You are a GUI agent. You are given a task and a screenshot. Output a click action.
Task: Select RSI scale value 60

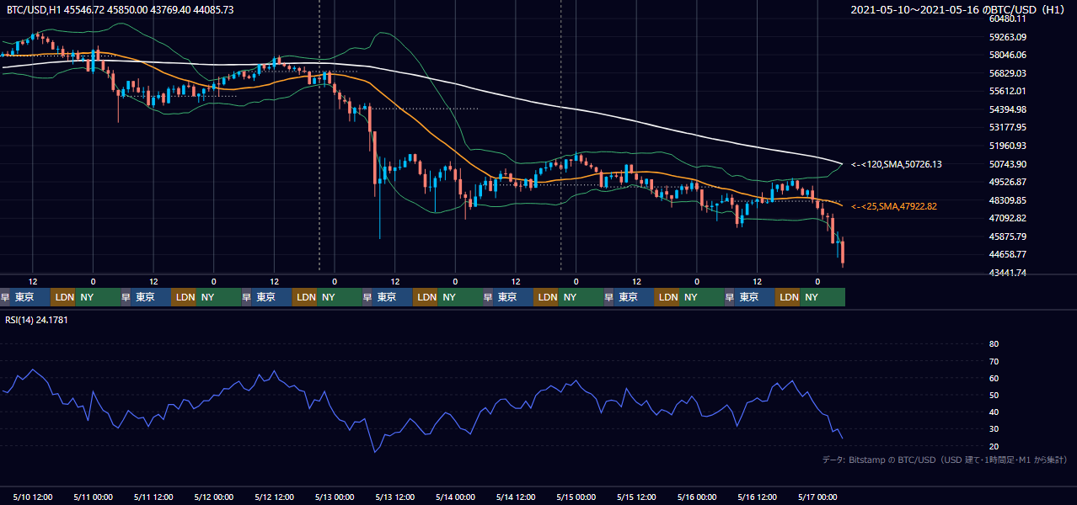pos(994,378)
